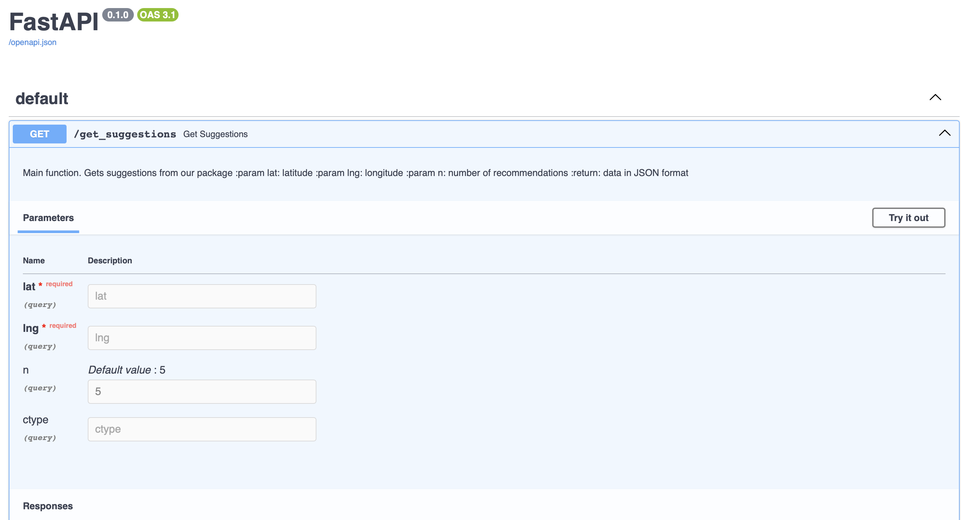Collapse the /get_suggestions operation chevron
961x520 pixels.
coord(944,133)
